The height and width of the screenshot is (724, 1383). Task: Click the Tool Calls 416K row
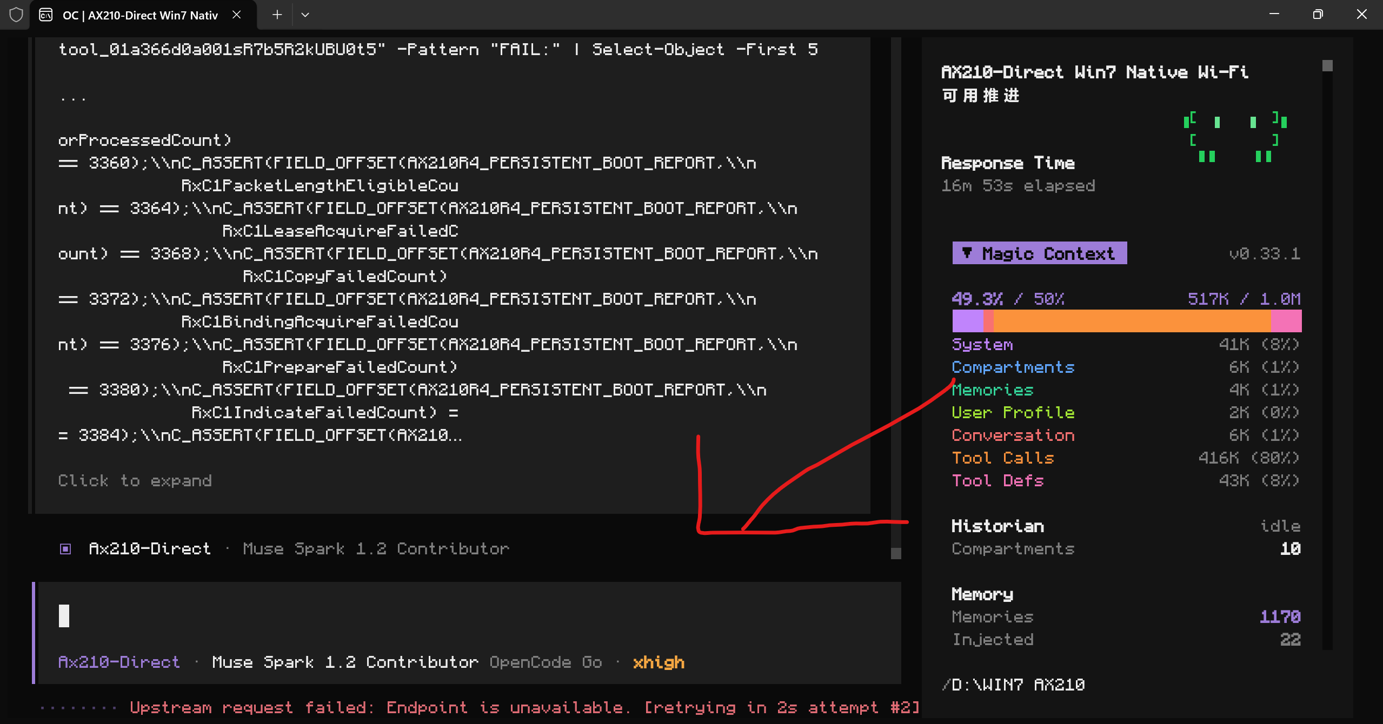coord(1126,458)
